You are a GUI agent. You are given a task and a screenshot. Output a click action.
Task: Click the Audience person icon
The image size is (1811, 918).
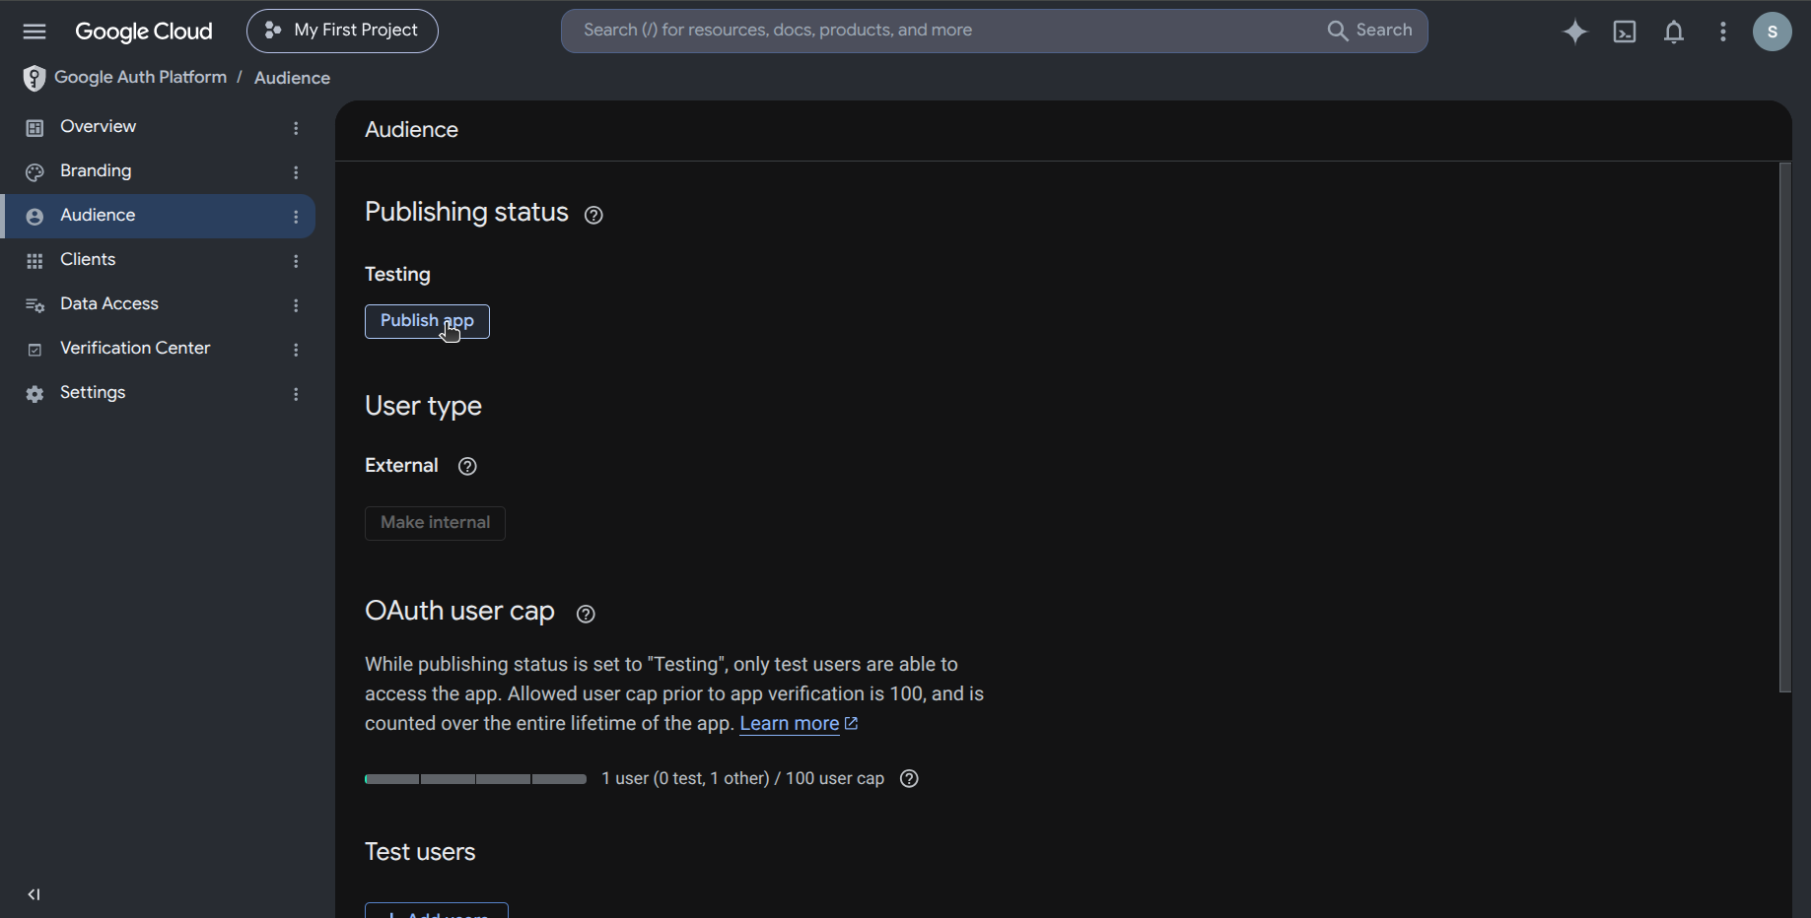pyautogui.click(x=35, y=217)
